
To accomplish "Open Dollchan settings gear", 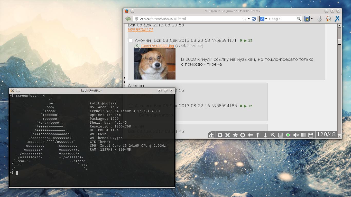I will (220, 135).
